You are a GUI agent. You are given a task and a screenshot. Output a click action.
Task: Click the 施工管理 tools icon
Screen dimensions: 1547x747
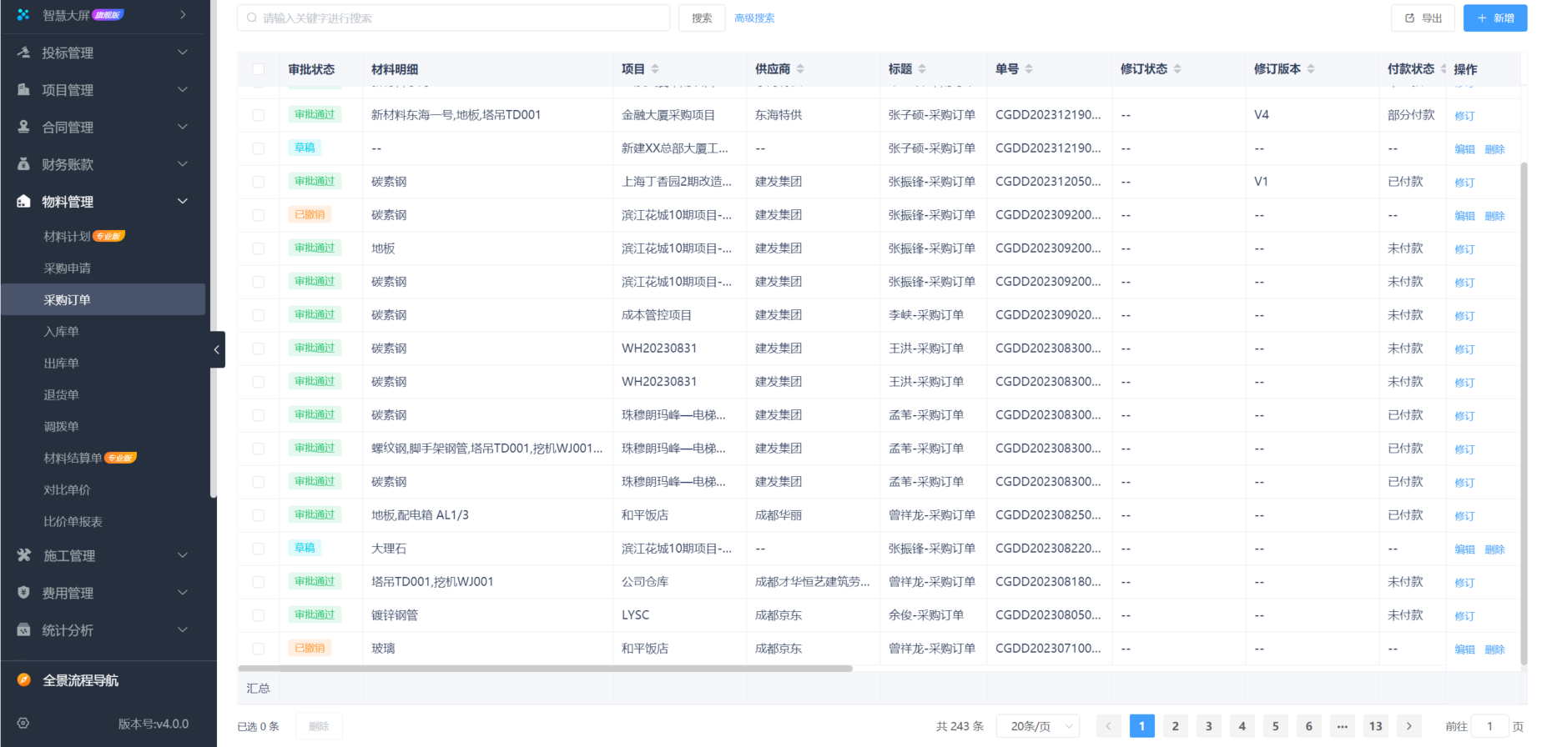tap(23, 555)
